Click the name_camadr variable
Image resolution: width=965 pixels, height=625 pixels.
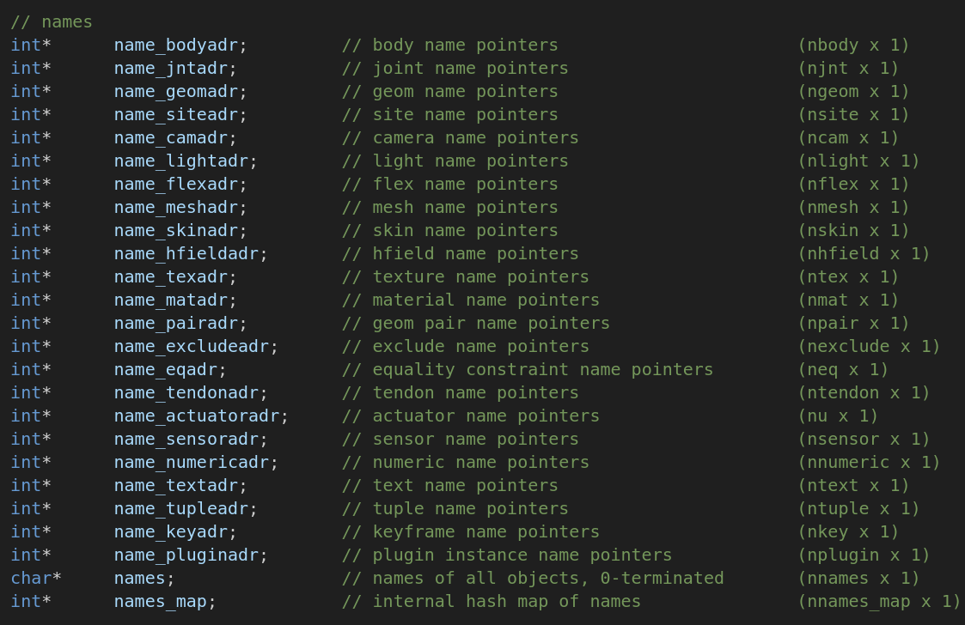(x=171, y=137)
